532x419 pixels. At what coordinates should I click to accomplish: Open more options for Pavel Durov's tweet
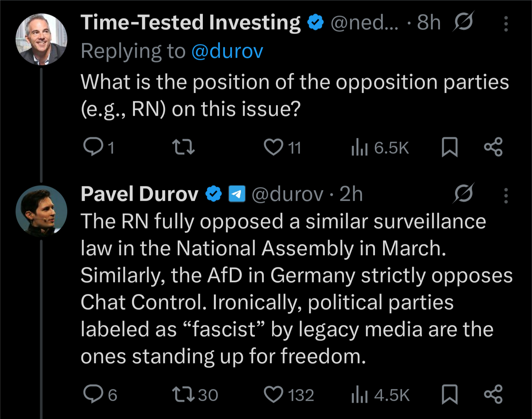pyautogui.click(x=506, y=195)
